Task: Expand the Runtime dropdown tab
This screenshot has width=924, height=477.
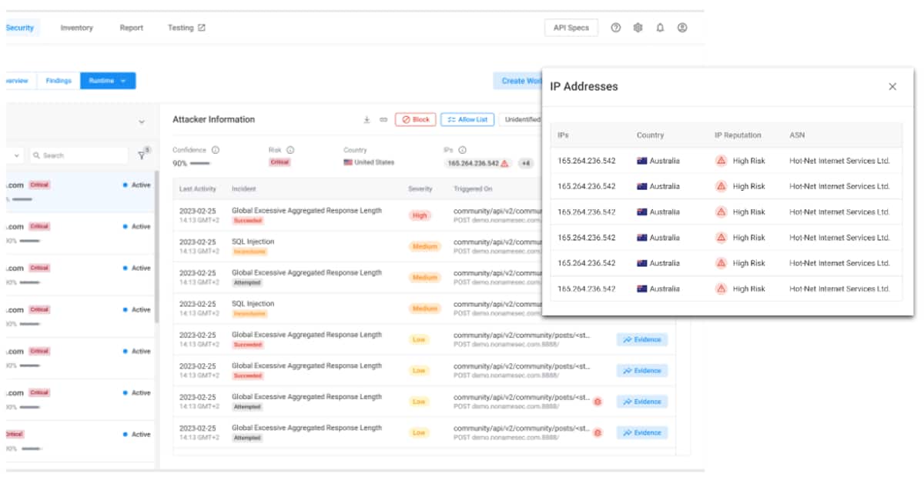Action: [108, 81]
